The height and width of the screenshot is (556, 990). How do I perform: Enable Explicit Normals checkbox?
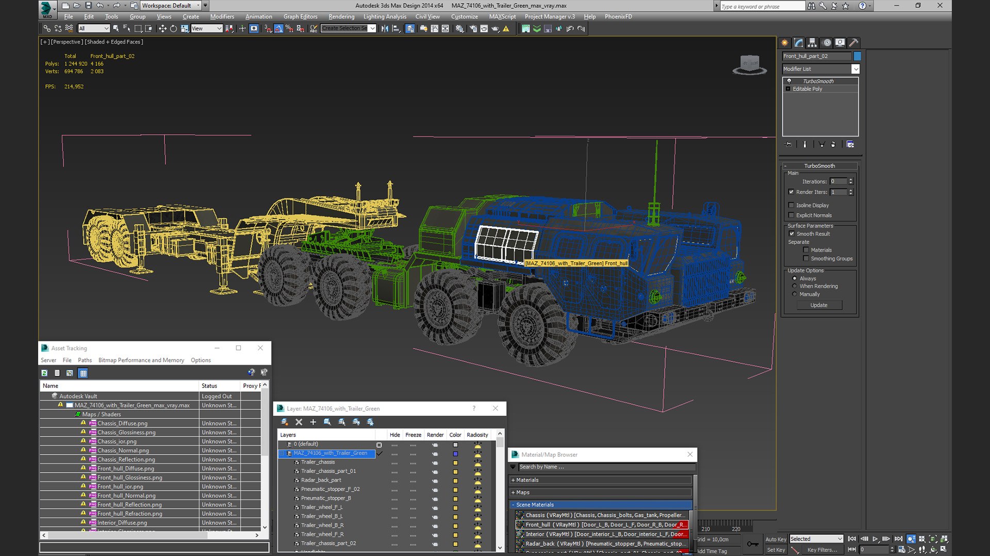coord(791,216)
